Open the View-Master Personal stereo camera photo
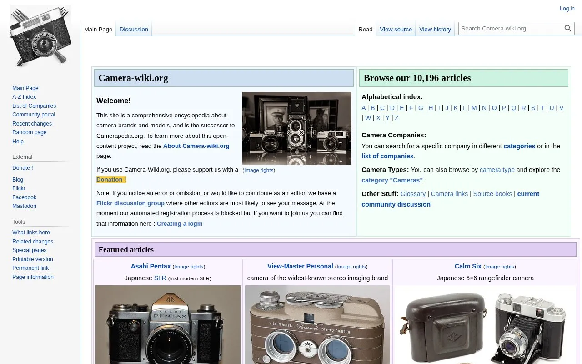Image resolution: width=582 pixels, height=364 pixels. tap(317, 324)
